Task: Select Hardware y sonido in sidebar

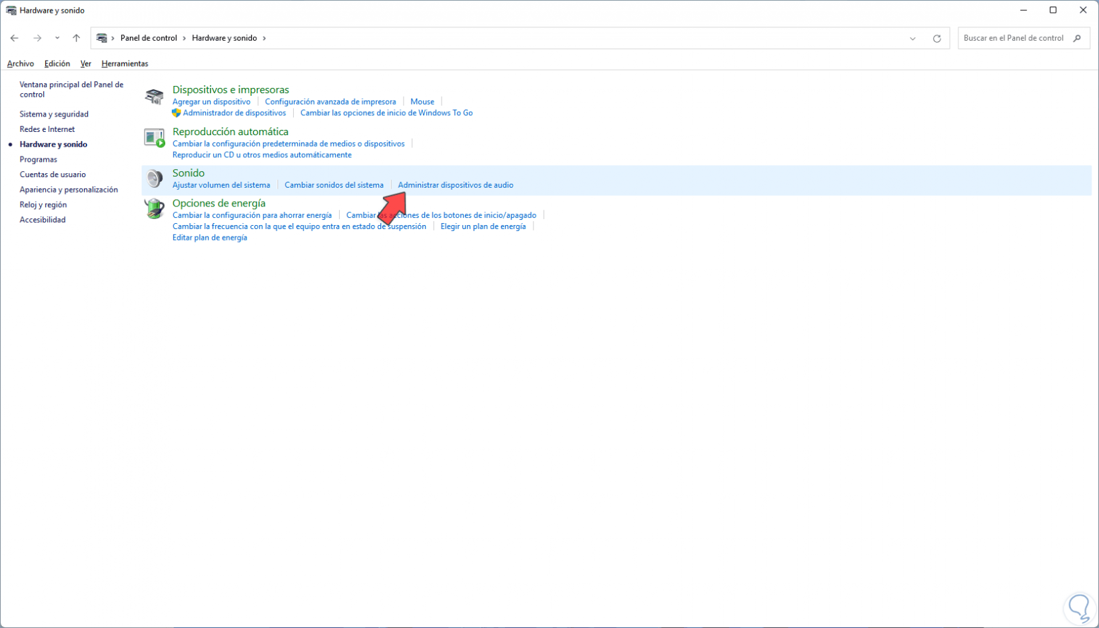Action: point(53,145)
